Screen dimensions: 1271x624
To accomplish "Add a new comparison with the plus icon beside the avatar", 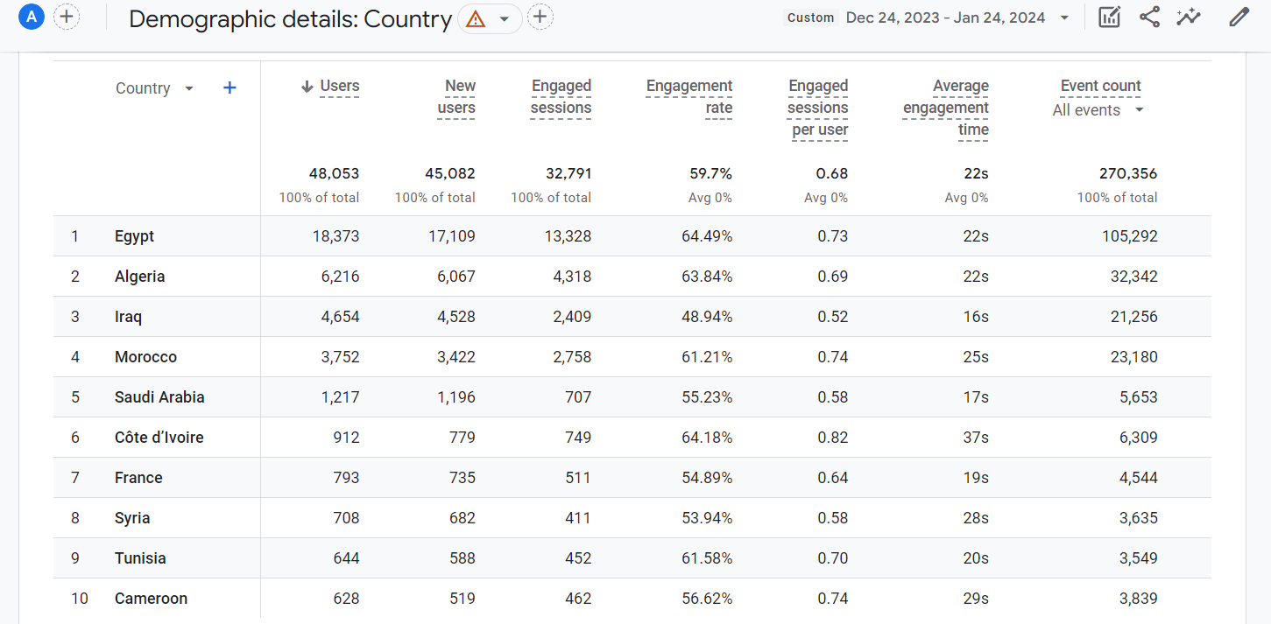I will point(67,17).
